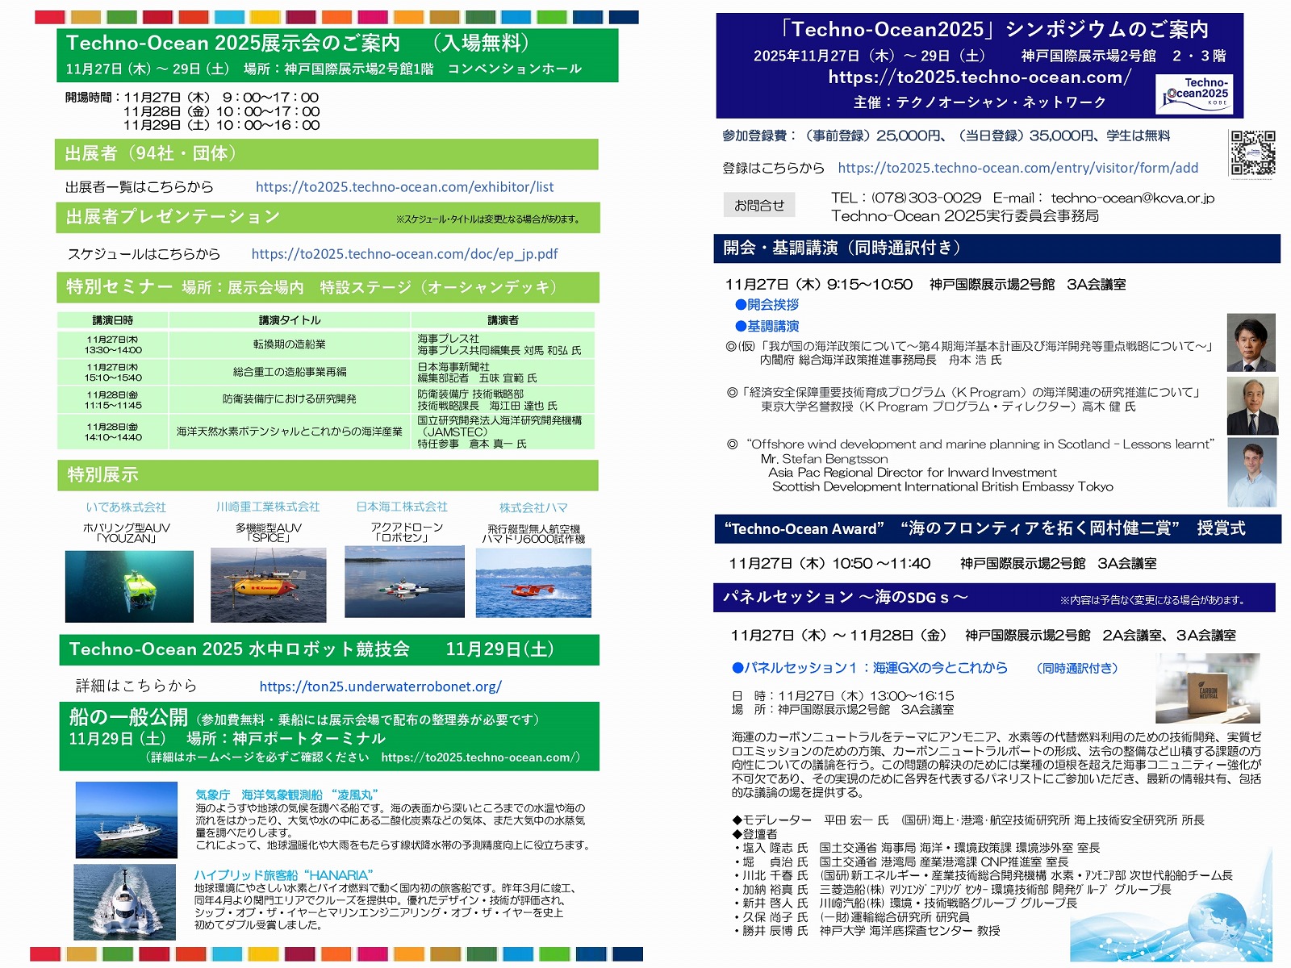
Task: Select the ロボセン aqua drone photo
Action: point(404,582)
